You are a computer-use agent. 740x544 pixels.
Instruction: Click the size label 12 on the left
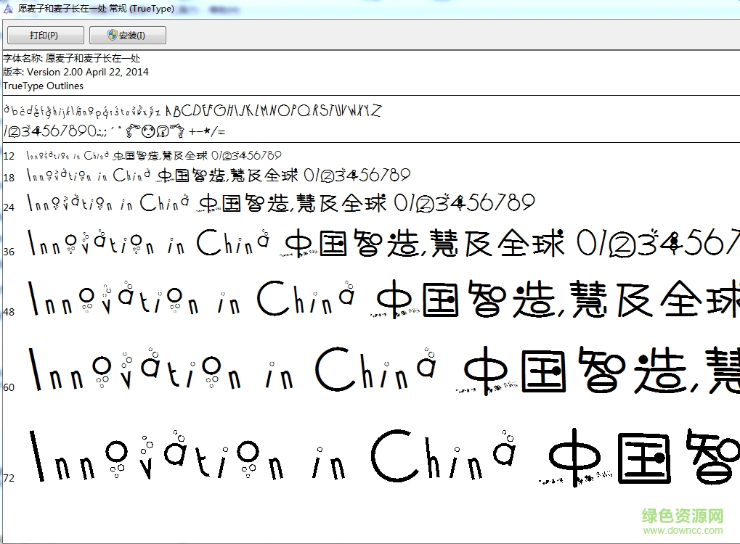(8, 155)
